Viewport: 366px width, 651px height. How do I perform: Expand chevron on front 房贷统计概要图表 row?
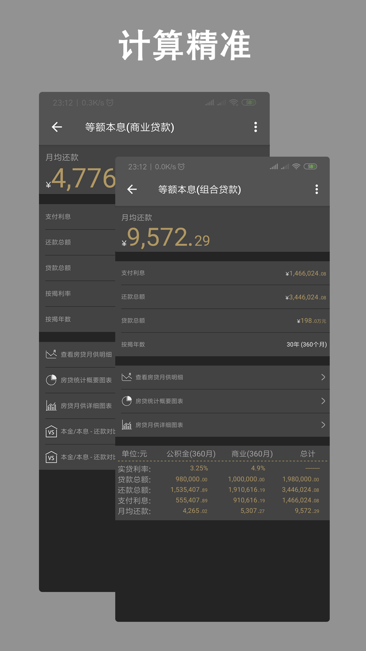coord(323,401)
